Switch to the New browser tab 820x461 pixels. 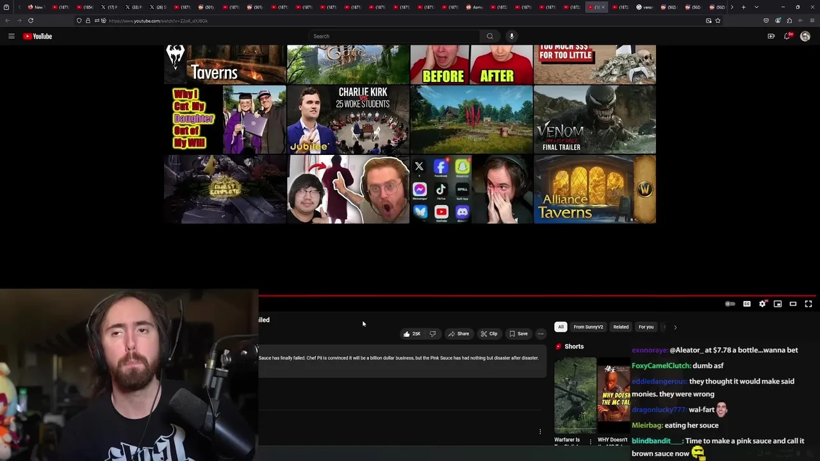coord(35,7)
